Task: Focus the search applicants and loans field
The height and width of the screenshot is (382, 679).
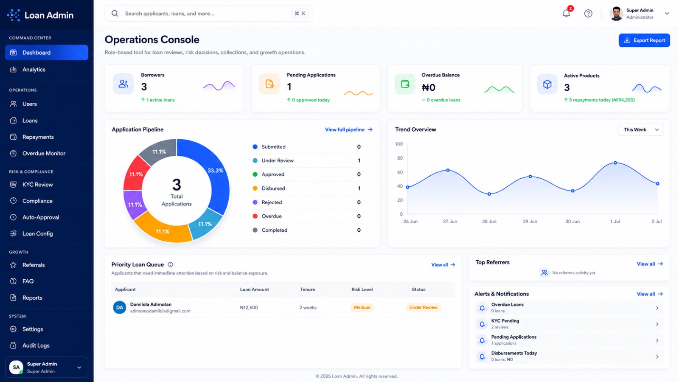Action: [208, 14]
